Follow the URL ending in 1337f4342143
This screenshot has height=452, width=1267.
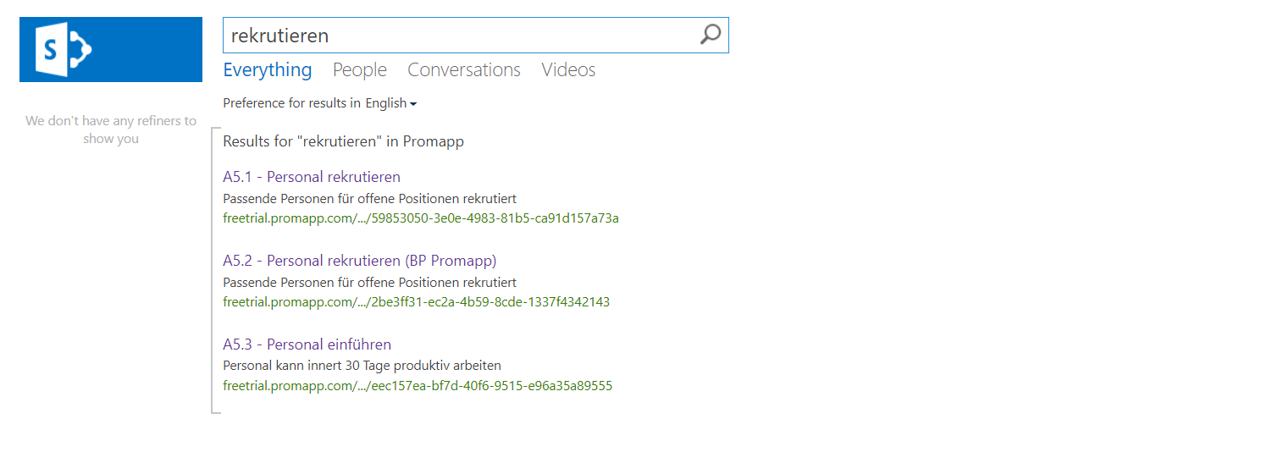pyautogui.click(x=417, y=302)
